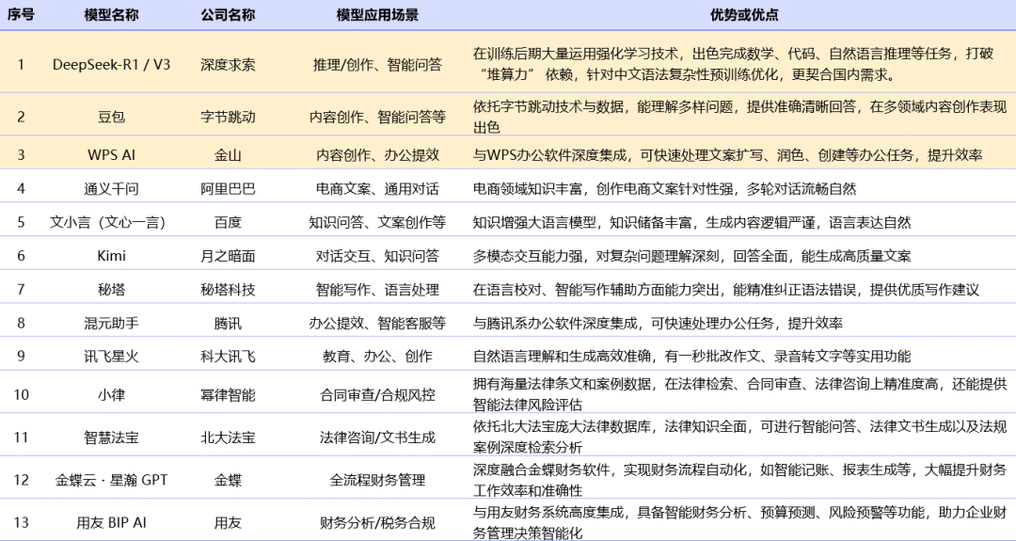
Task: Click the 内容创作、智能问答等 cell
Action: 378,117
